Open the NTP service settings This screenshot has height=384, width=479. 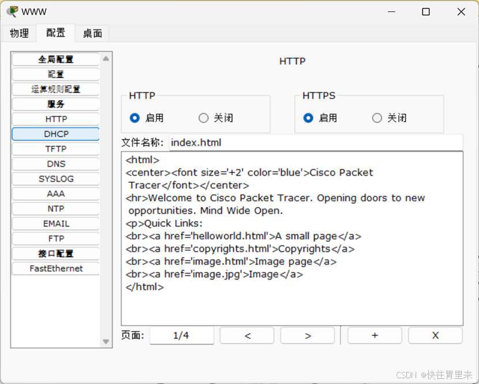point(56,209)
